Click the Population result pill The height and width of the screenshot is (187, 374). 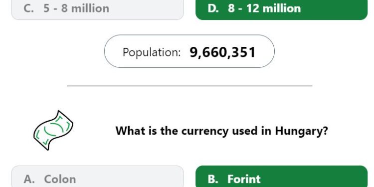coord(189,51)
